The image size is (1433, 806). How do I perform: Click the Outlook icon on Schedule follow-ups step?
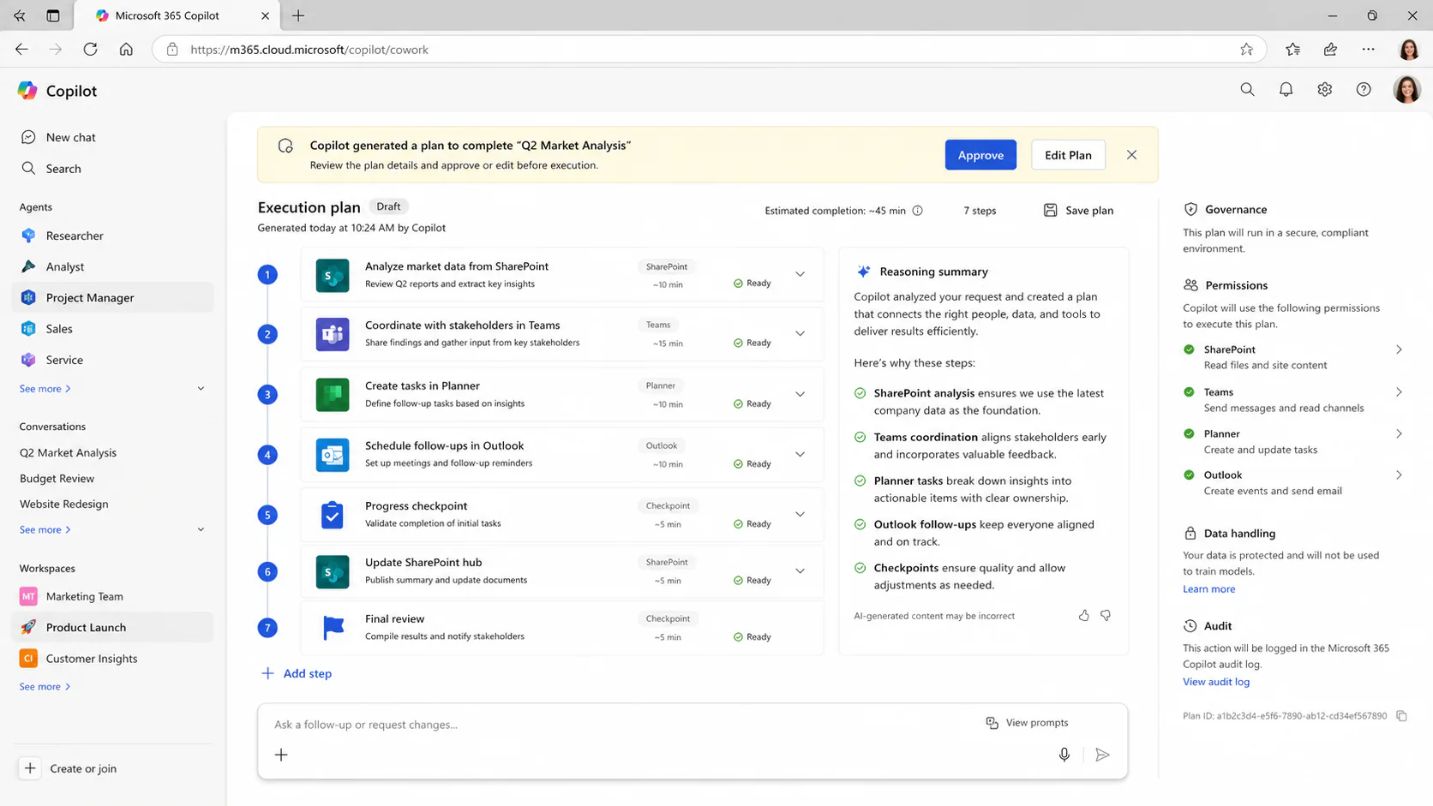click(333, 455)
